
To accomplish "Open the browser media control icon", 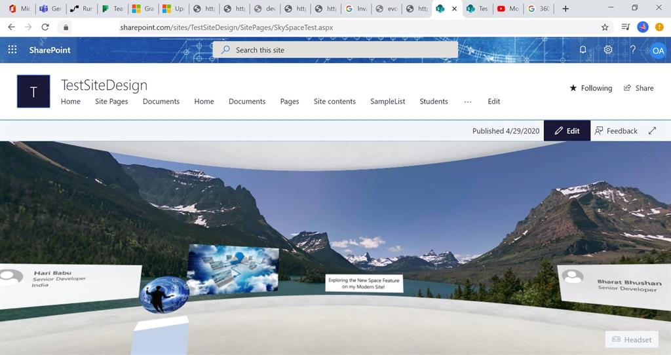I will [626, 27].
